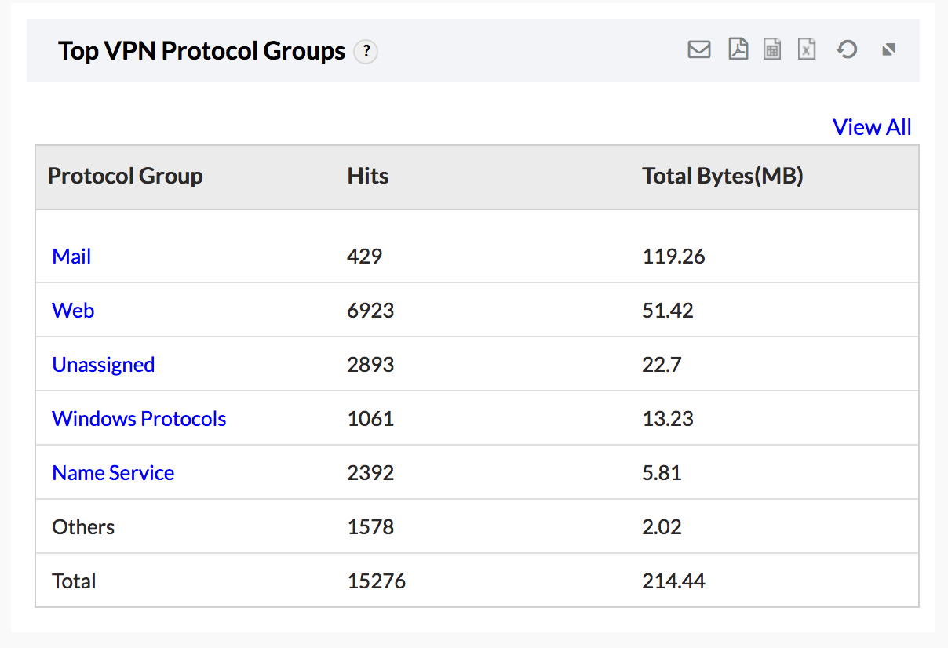Click the Top VPN Protocol Groups title
948x648 pixels.
click(202, 52)
